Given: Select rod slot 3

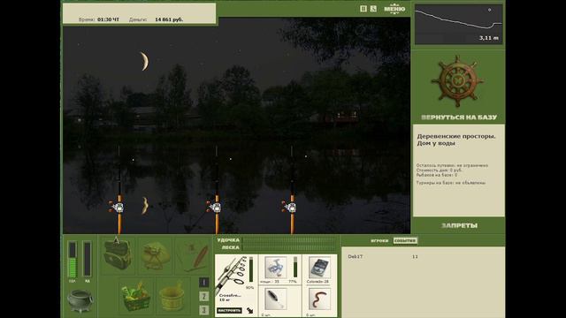Looking at the screenshot, I should (204, 310).
